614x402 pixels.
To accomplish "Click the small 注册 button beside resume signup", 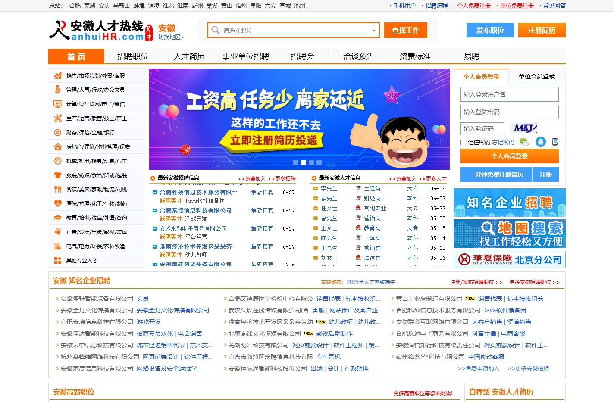I will (545, 175).
